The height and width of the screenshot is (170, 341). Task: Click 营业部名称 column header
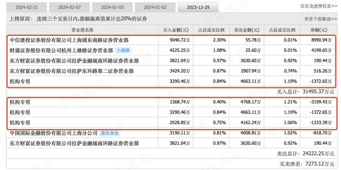click(x=82, y=30)
